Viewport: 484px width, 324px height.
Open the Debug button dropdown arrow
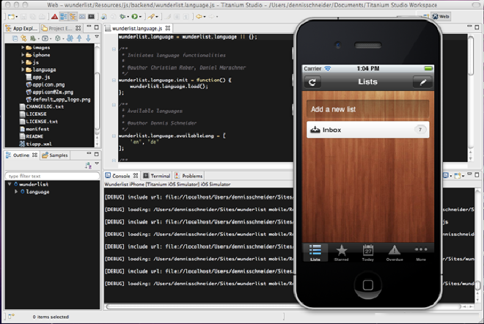coord(128,17)
